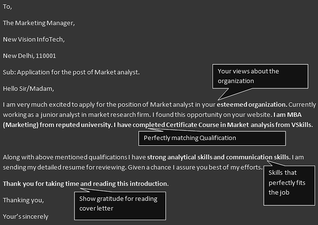Image resolution: width=318 pixels, height=225 pixels.
Task: Select the 'Skills that perfectly fits the job' callout
Action: (x=289, y=185)
